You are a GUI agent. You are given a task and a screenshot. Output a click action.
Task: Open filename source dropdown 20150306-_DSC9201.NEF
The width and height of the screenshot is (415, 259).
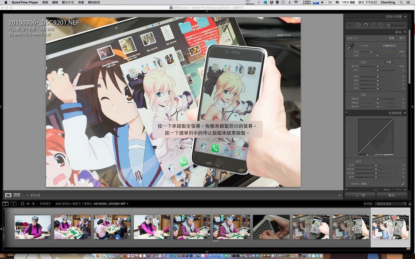111,204
